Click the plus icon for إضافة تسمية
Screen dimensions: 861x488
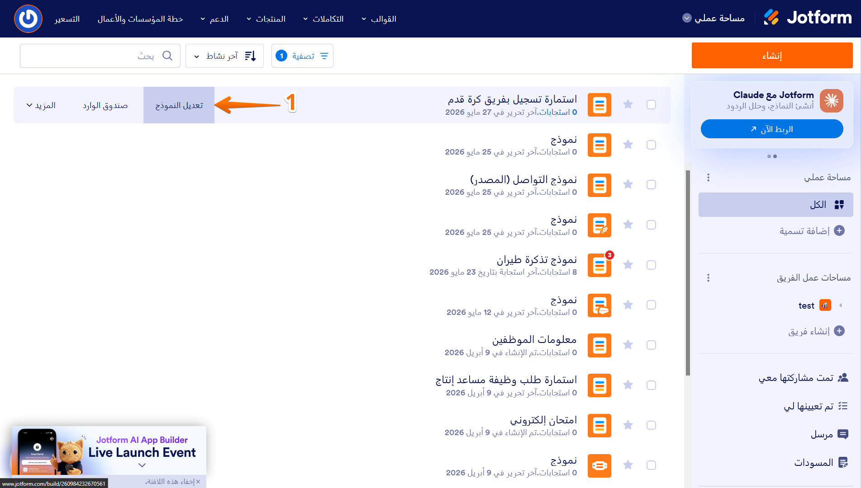(839, 231)
